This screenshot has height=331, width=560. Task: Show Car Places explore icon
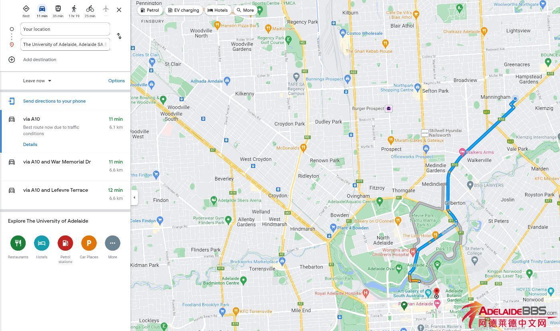(89, 243)
